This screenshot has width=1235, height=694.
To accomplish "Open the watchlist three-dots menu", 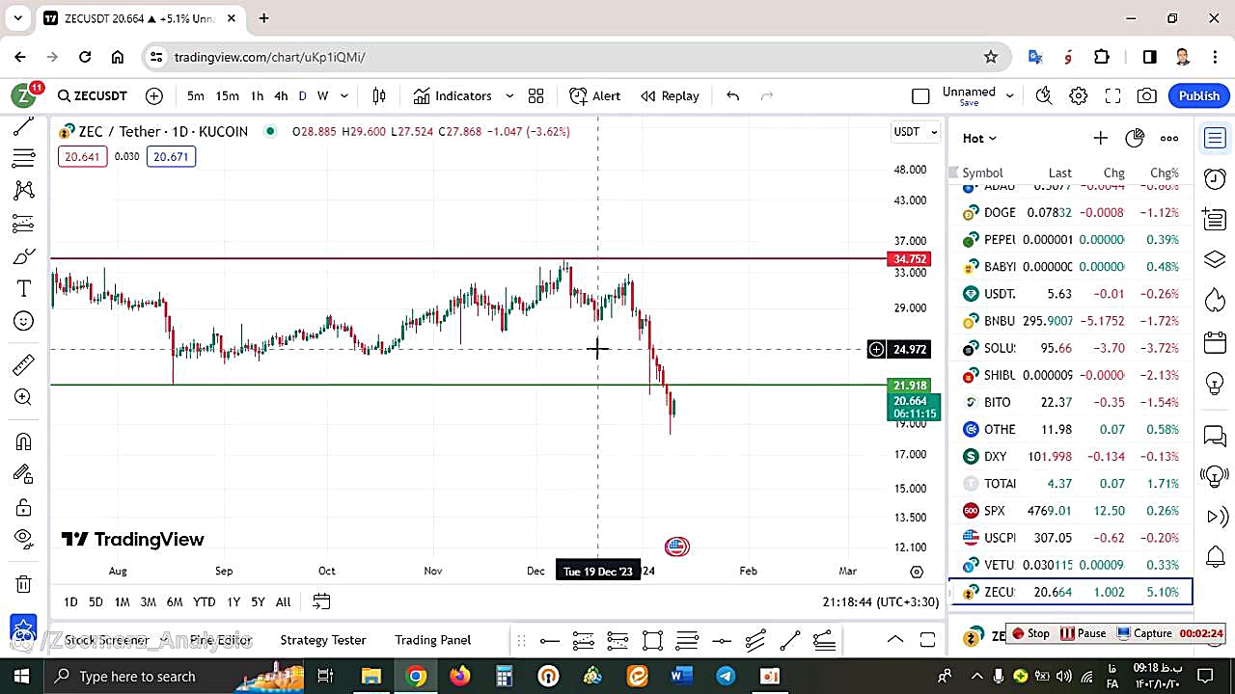I will coord(1169,138).
